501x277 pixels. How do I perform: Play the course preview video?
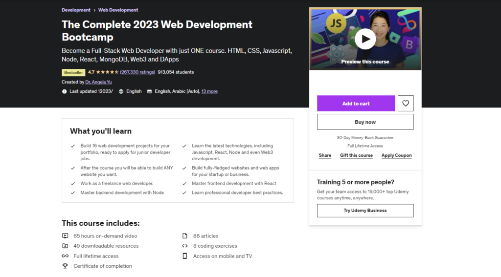pos(365,39)
